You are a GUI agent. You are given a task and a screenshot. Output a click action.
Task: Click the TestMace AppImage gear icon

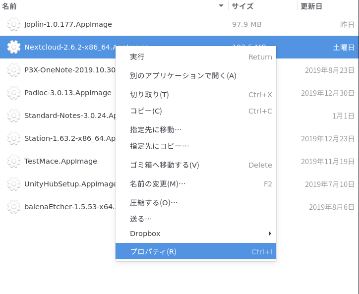click(x=14, y=161)
